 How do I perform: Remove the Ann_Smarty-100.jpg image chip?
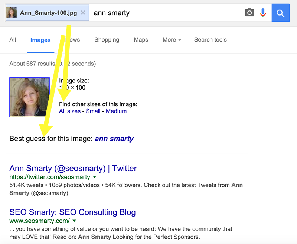[83, 13]
